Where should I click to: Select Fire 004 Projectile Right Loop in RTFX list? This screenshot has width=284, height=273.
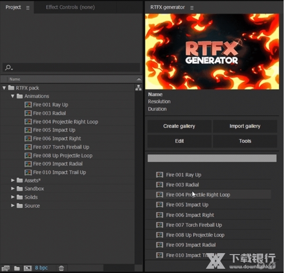[208, 195]
